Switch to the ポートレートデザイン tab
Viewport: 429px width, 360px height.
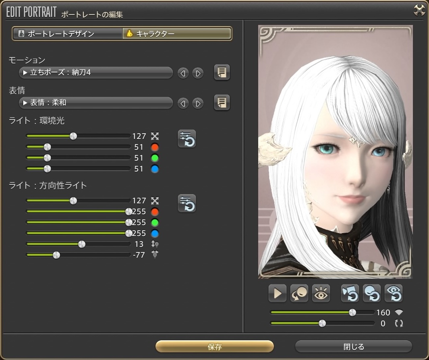click(67, 34)
